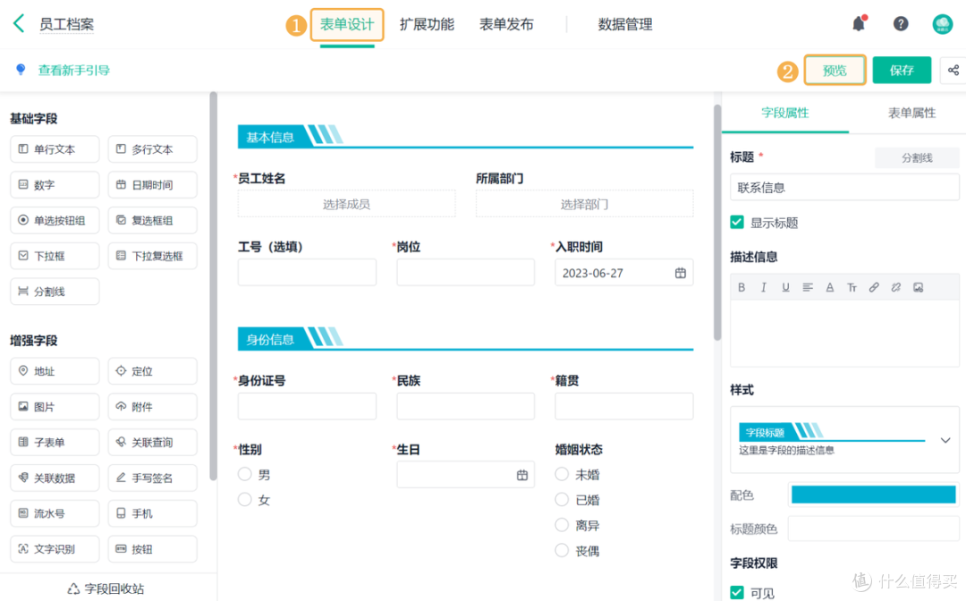This screenshot has width=966, height=601.
Task: Add a 关联数据 field
Action: [55, 478]
